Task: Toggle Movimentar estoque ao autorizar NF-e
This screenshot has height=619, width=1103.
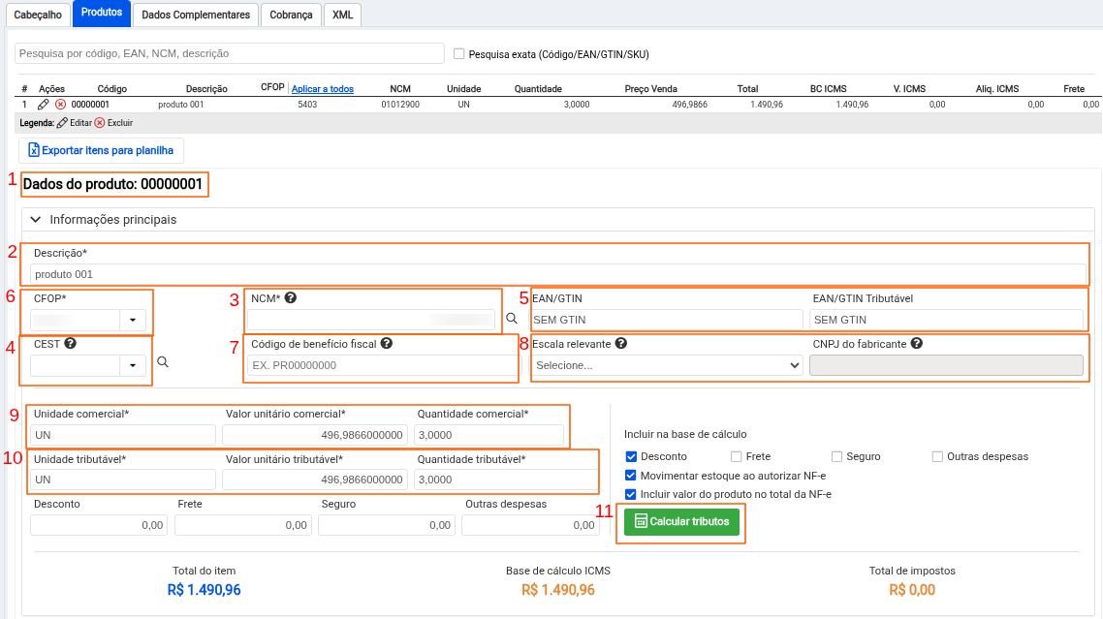Action: pos(631,476)
